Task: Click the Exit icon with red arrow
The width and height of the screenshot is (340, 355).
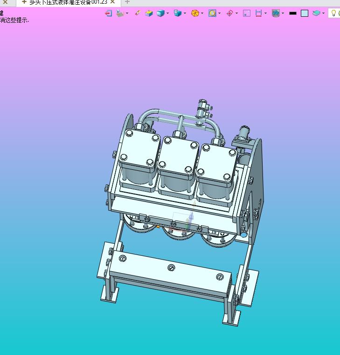Action: click(109, 13)
